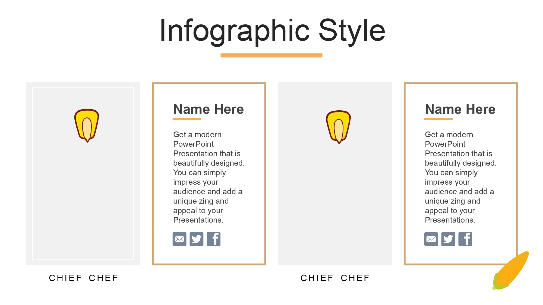Image resolution: width=543 pixels, height=305 pixels.
Task: Select the Infographic Style title text
Action: pos(272,30)
